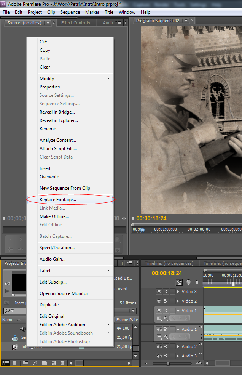This screenshot has width=242, height=375.
Task: Toggle Video 2 track eye visibility
Action: coord(159,301)
